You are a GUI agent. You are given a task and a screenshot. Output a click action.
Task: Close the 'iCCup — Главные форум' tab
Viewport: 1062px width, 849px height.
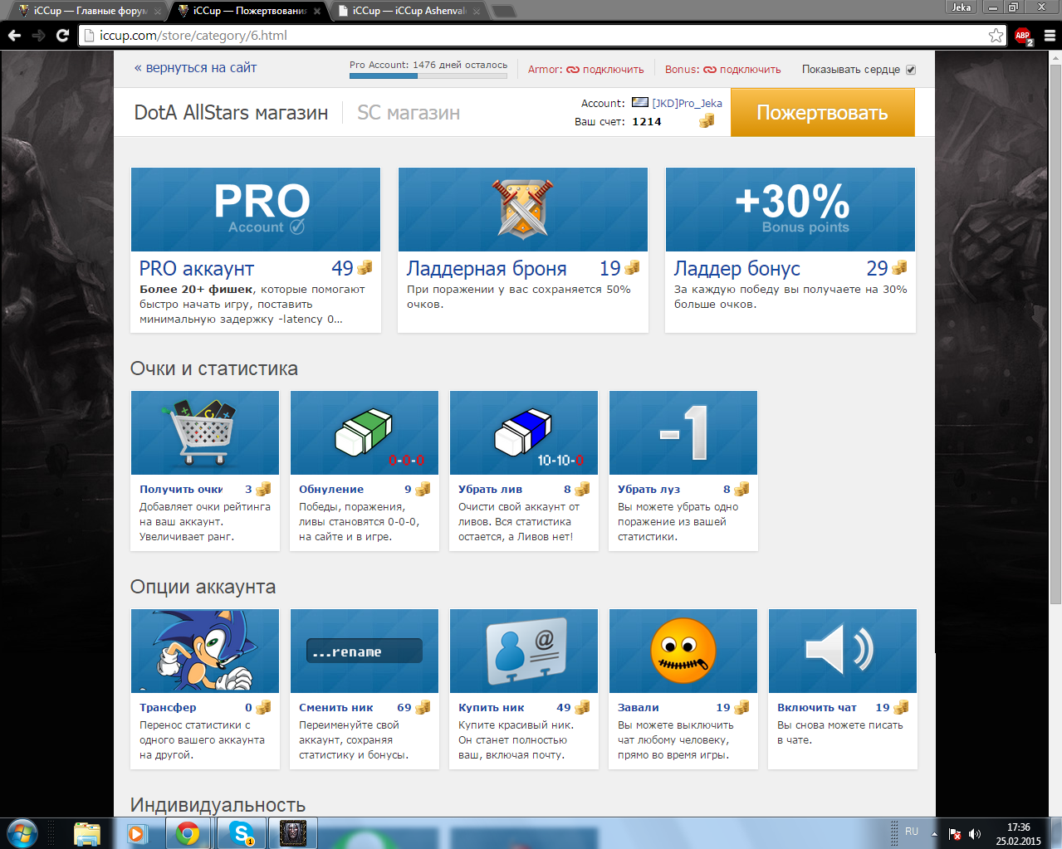coord(158,12)
